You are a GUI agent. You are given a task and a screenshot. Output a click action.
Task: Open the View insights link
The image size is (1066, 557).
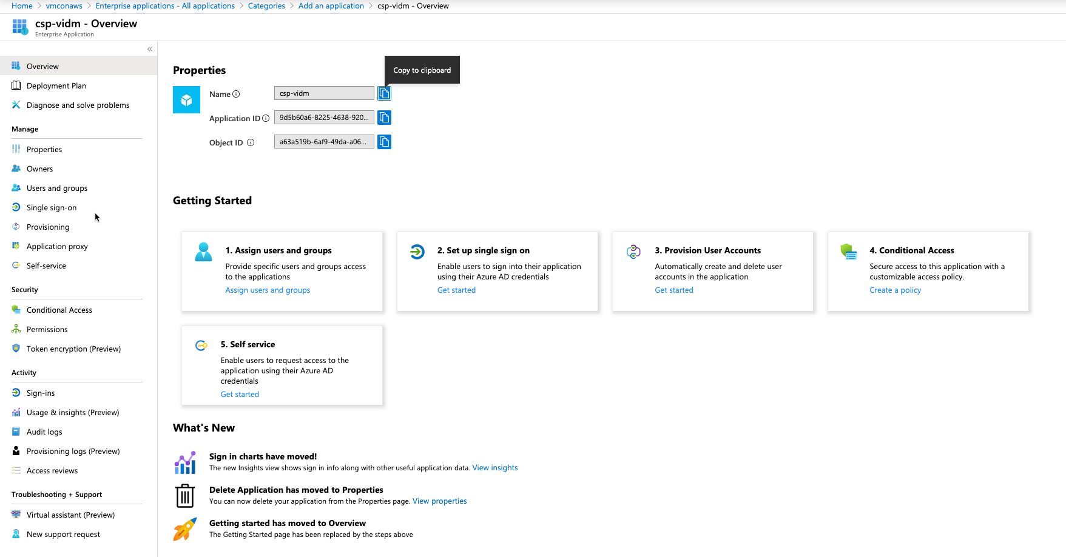pyautogui.click(x=494, y=468)
